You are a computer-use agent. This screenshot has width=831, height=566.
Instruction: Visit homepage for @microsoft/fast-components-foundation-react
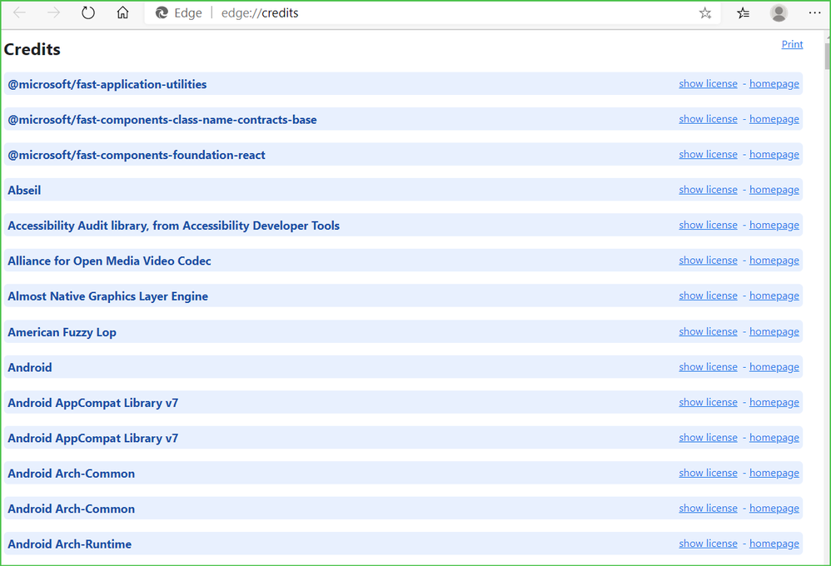tap(774, 155)
